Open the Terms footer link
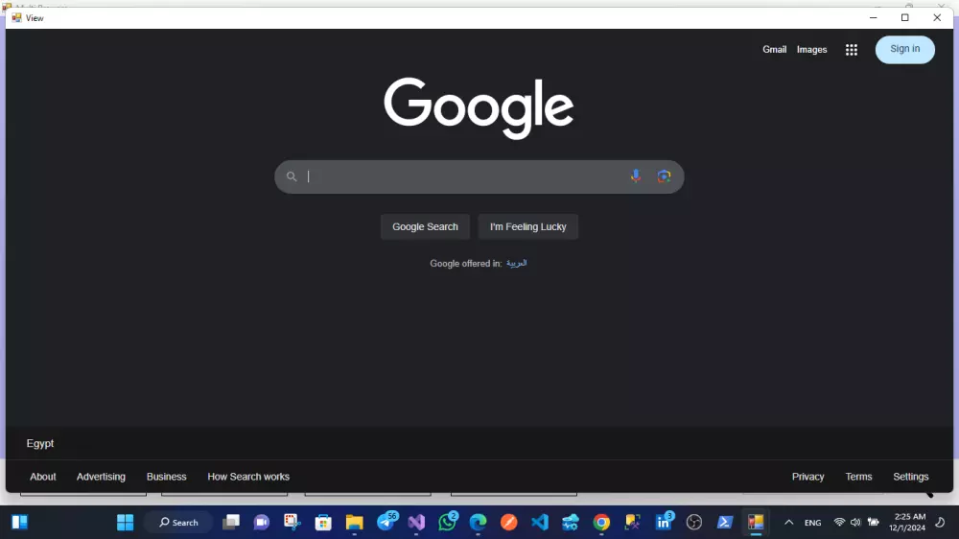 [x=858, y=477]
